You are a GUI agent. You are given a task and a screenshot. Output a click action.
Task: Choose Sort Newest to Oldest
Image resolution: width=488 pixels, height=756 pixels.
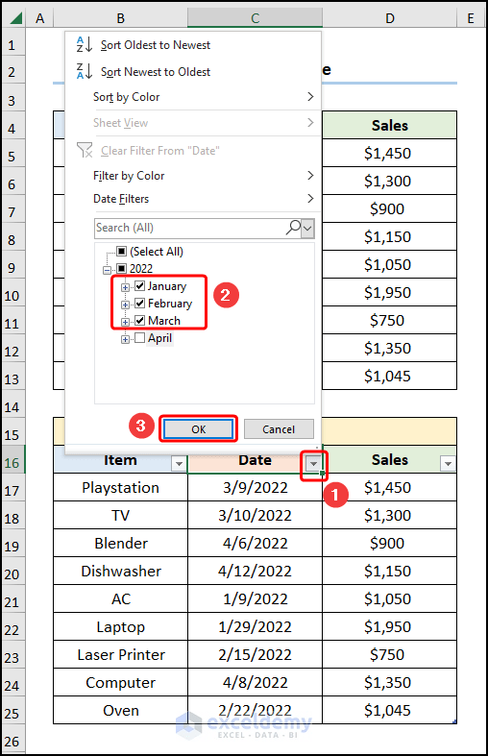[x=156, y=72]
